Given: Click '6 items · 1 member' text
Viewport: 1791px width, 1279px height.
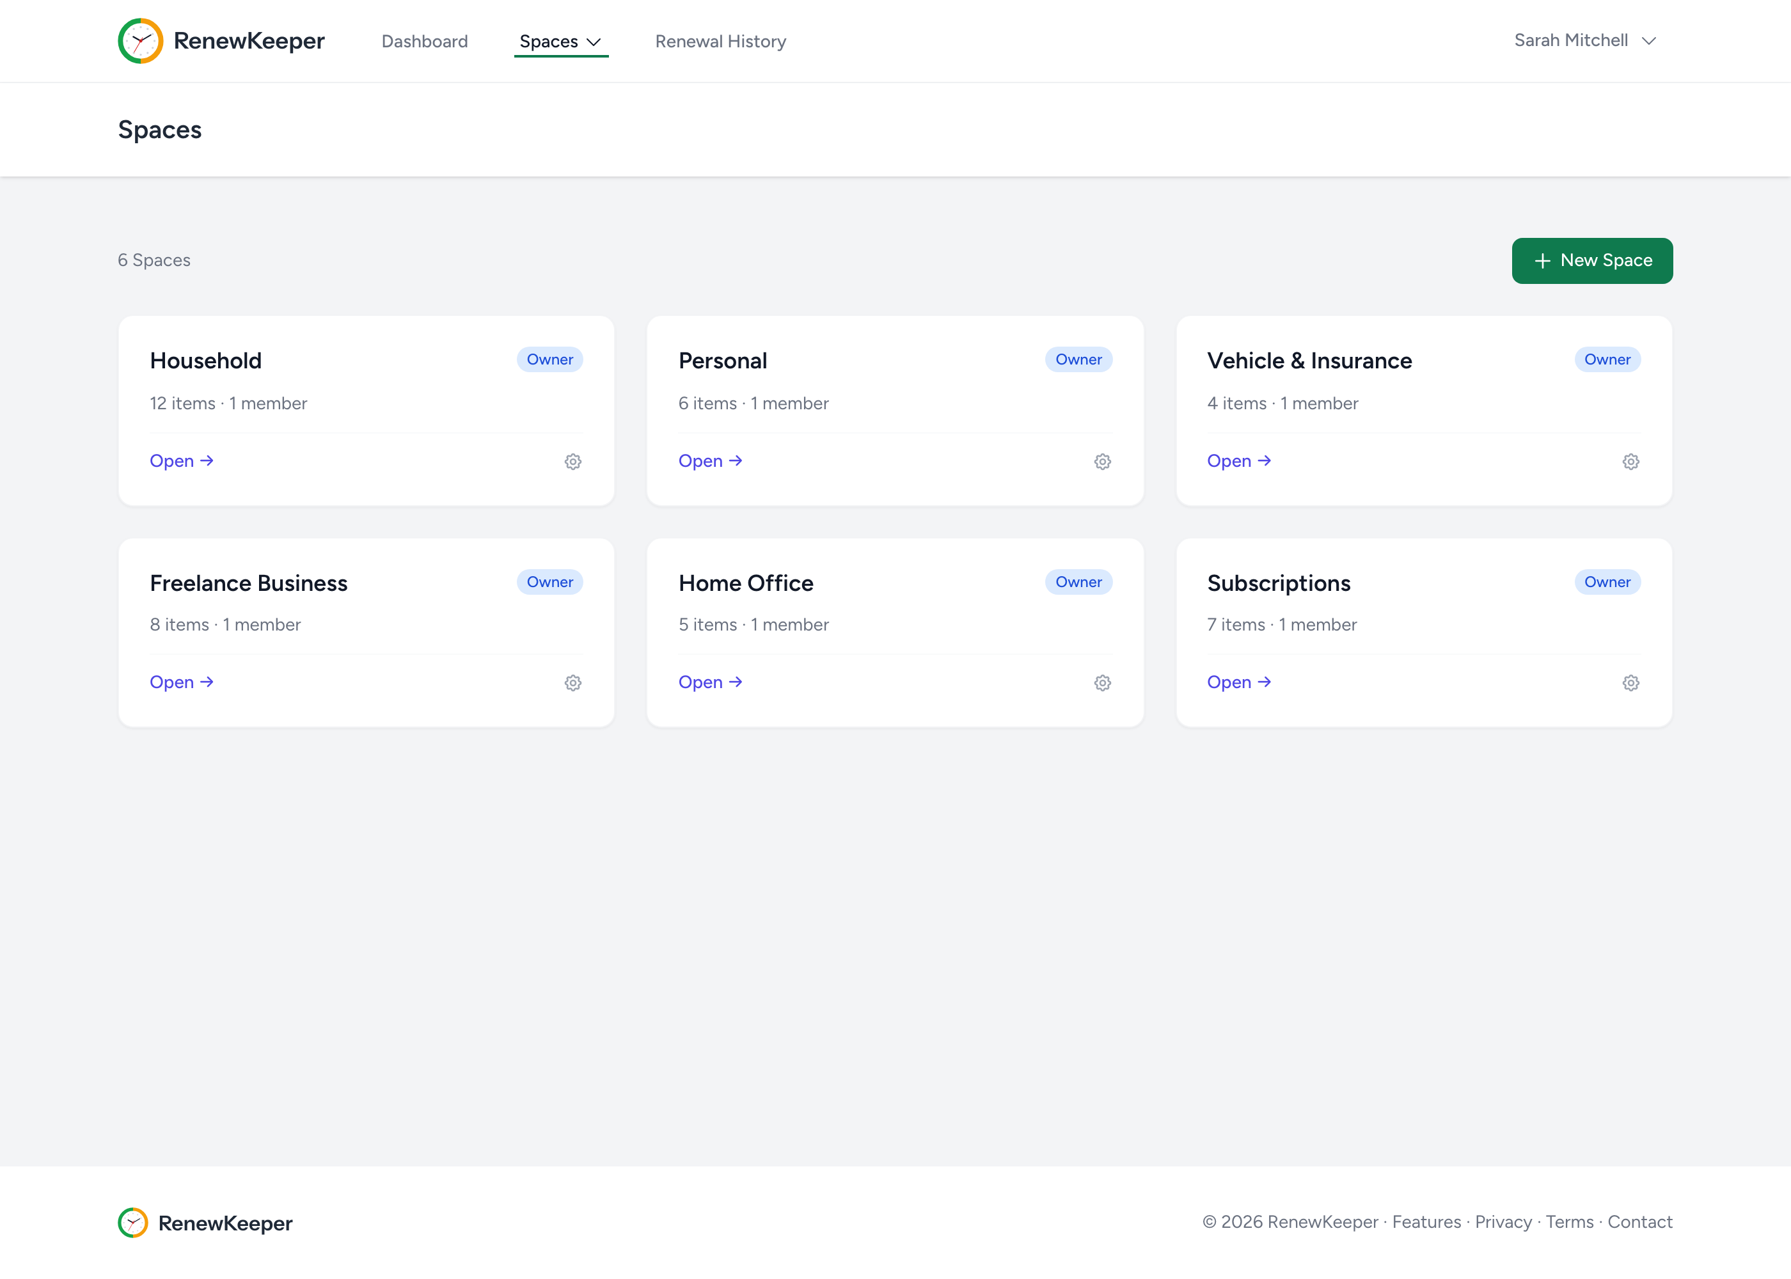Looking at the screenshot, I should pyautogui.click(x=753, y=404).
